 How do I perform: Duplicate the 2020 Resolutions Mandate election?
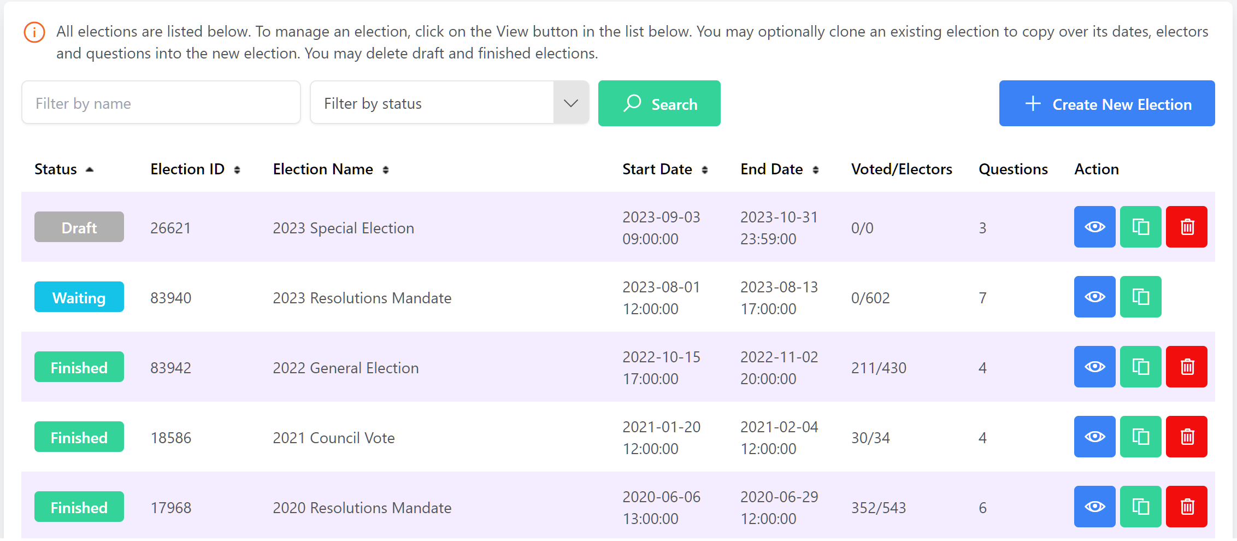click(x=1140, y=507)
